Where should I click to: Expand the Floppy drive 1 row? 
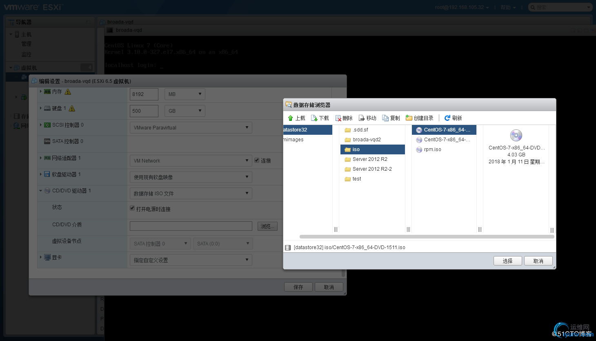[x=41, y=174]
